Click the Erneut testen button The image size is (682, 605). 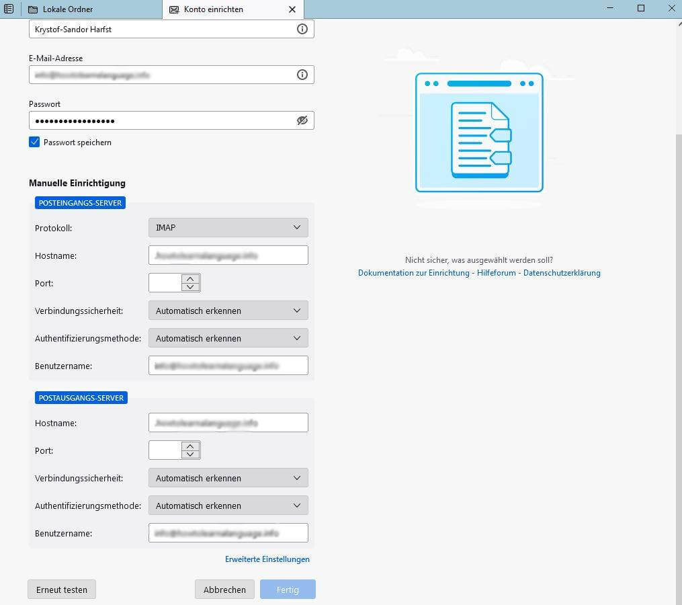pyautogui.click(x=61, y=589)
